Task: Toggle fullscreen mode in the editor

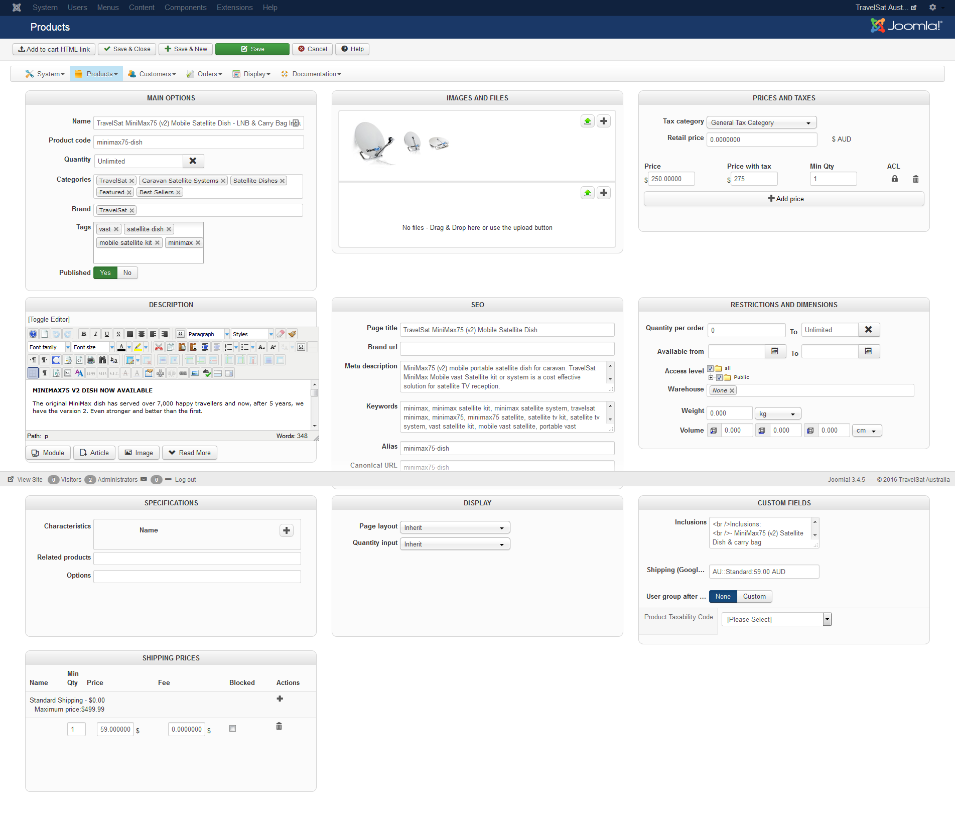Action: [56, 360]
